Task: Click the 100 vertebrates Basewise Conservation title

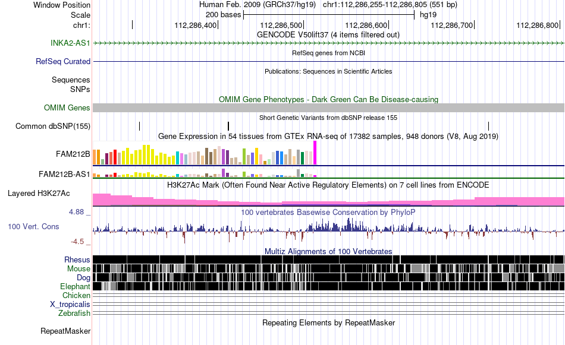Action: coord(328,212)
